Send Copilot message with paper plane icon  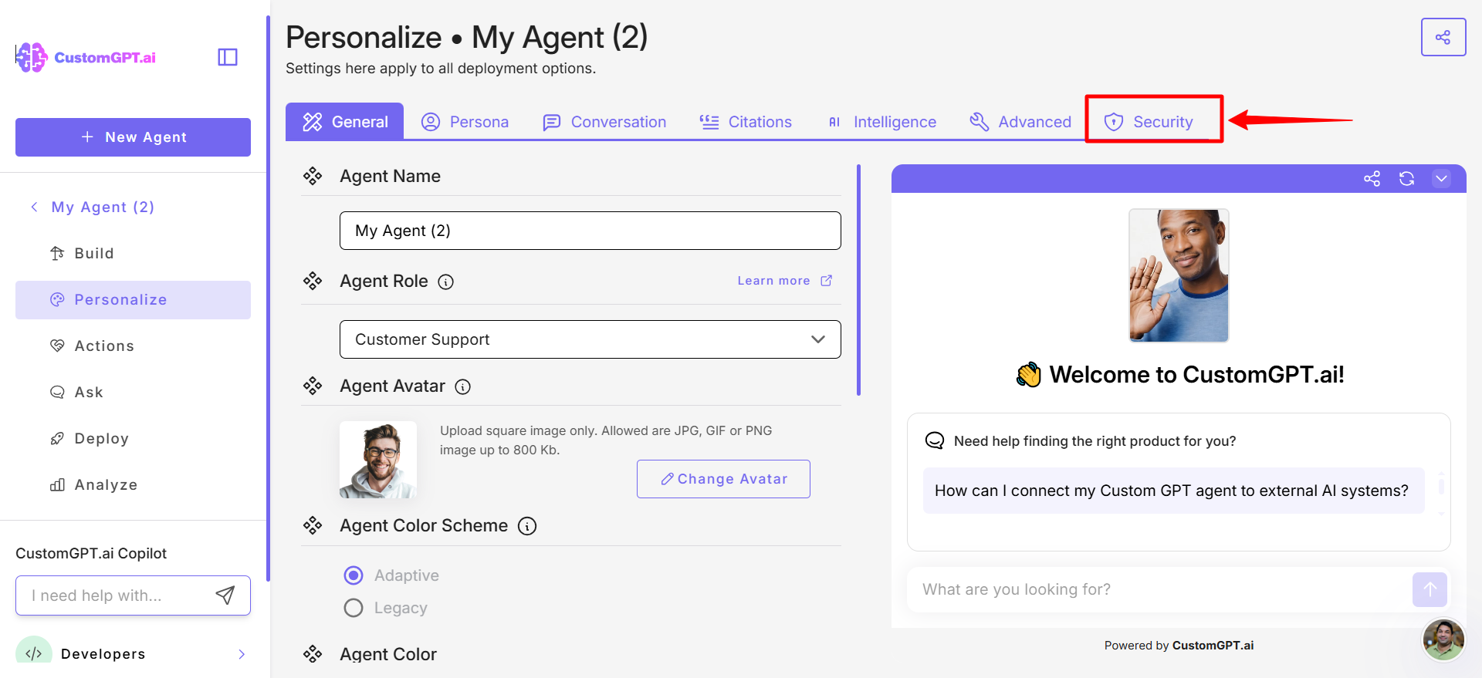click(225, 595)
